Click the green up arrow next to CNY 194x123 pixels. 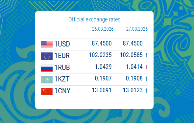click(x=146, y=90)
